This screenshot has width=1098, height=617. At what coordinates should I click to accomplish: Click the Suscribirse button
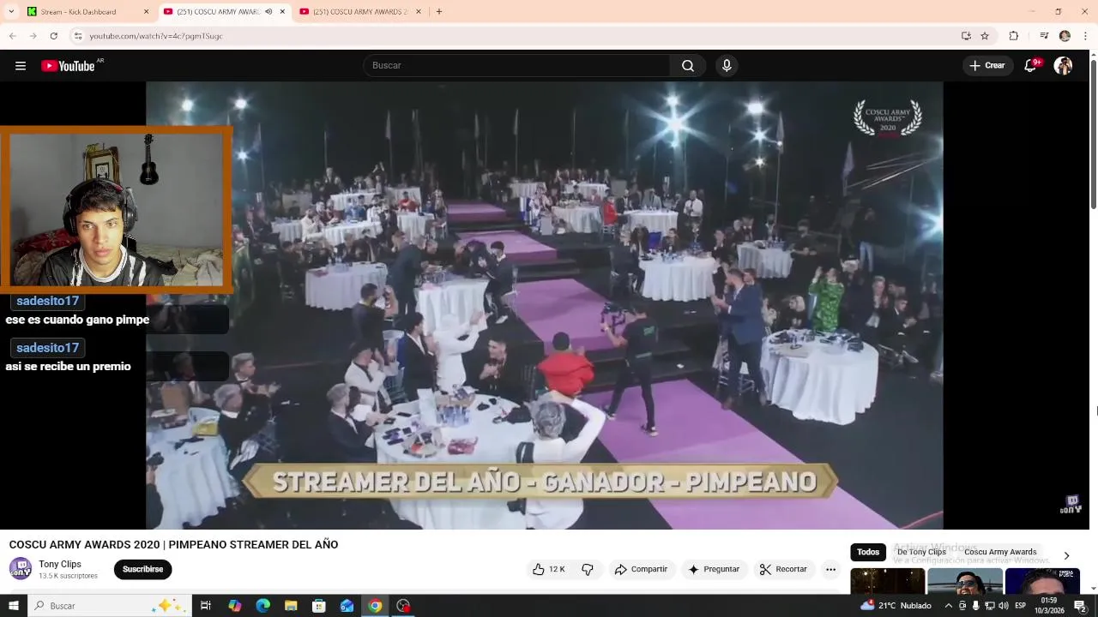(142, 569)
